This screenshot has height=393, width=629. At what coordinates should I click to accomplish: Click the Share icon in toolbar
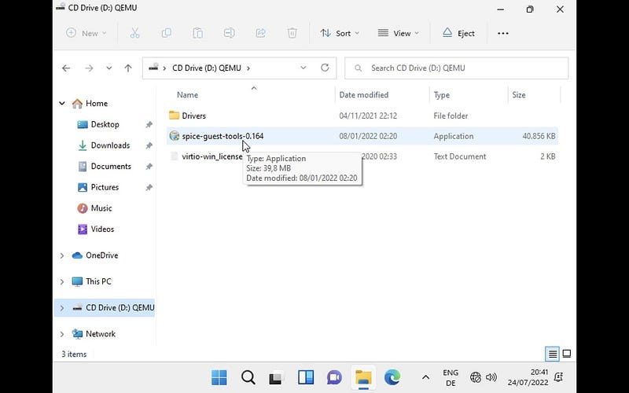(x=261, y=33)
